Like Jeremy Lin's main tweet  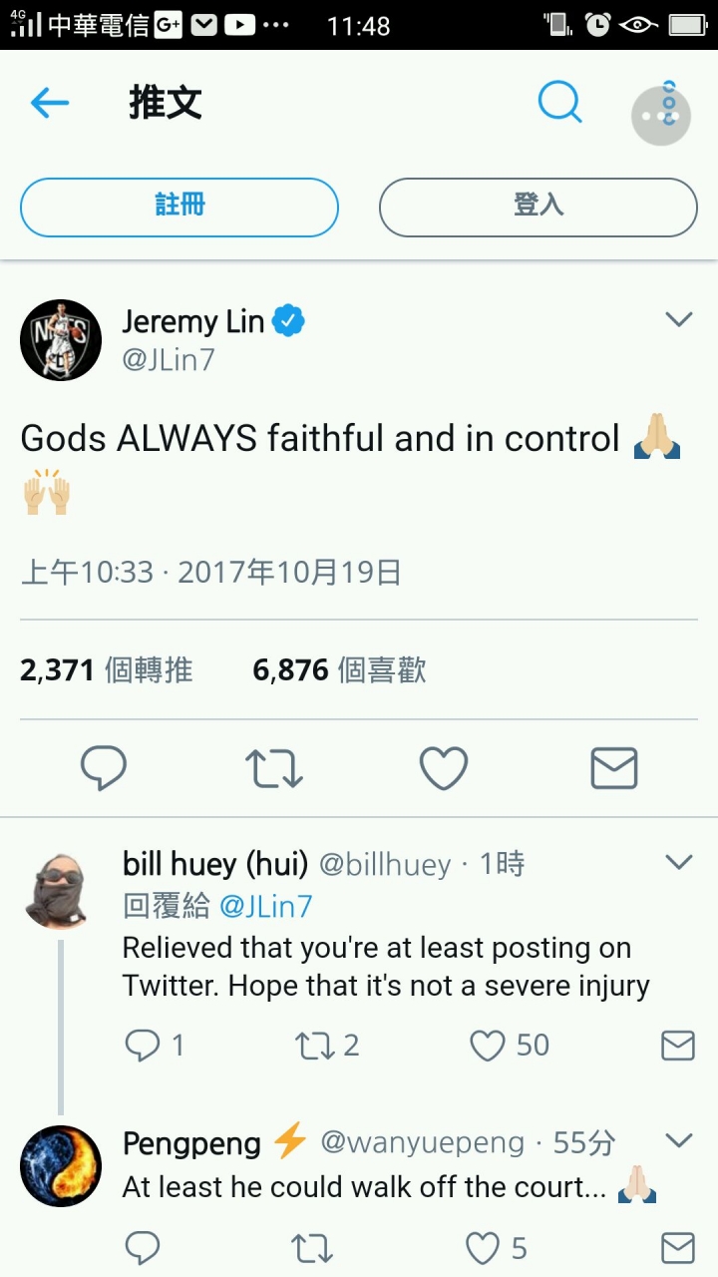(444, 768)
